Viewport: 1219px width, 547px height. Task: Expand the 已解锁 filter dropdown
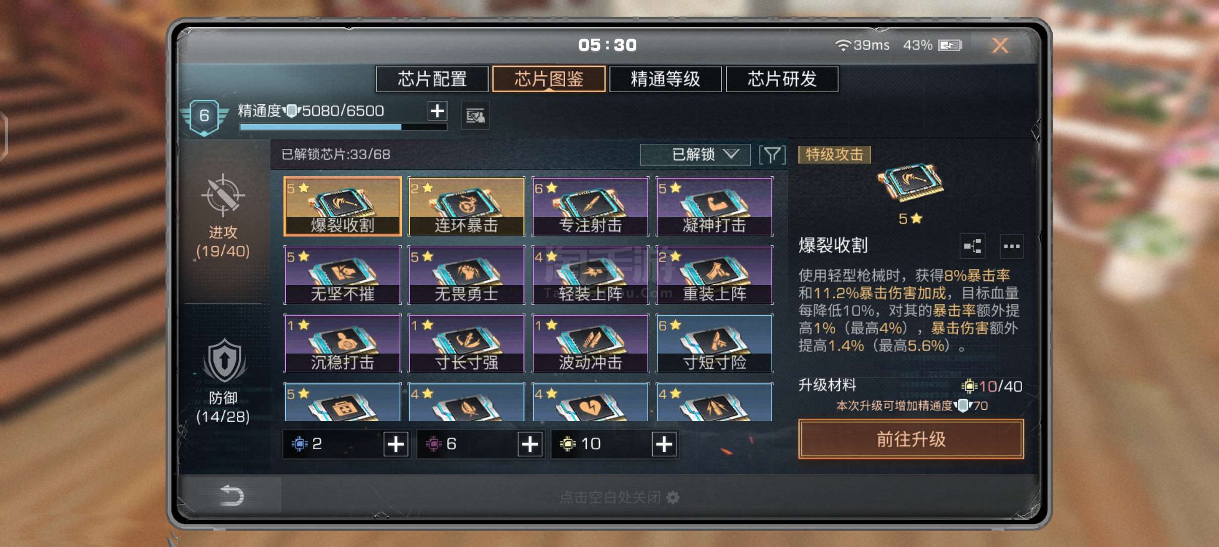(x=695, y=154)
